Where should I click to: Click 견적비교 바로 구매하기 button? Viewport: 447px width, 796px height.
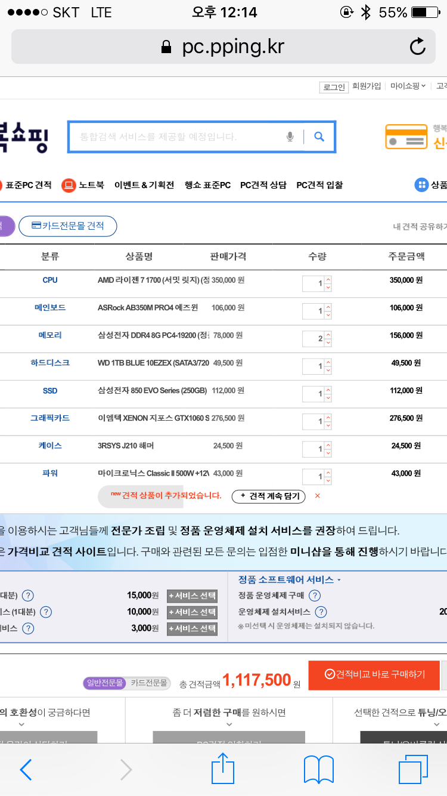point(374,674)
